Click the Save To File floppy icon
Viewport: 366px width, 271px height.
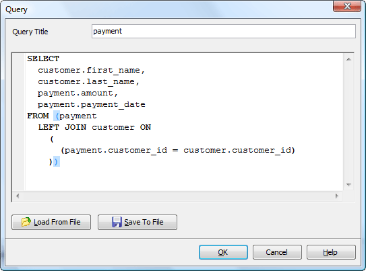coord(117,222)
